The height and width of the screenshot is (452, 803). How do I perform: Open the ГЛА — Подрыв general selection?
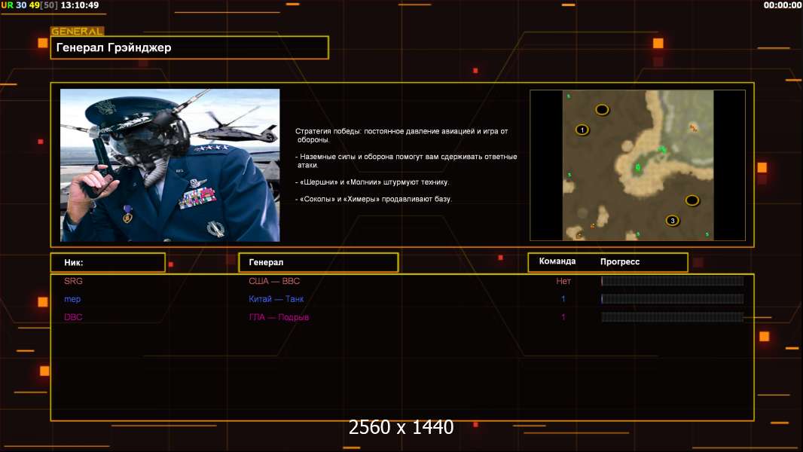tap(279, 317)
